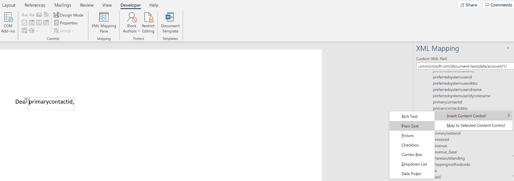514x181 pixels.
Task: Select the shippingmethodcode XML field
Action: click(x=452, y=164)
